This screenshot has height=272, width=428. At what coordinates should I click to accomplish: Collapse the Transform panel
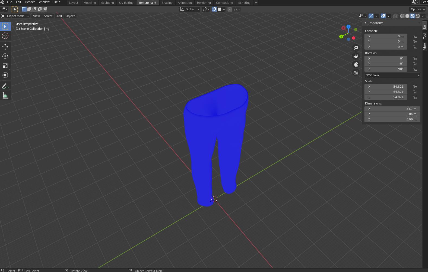pos(365,23)
